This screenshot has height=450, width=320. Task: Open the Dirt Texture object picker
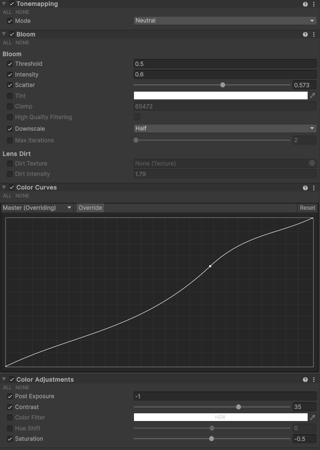[312, 163]
